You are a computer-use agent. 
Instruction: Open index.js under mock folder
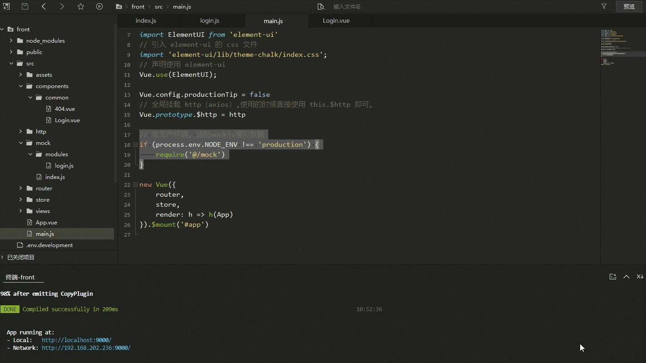[55, 177]
